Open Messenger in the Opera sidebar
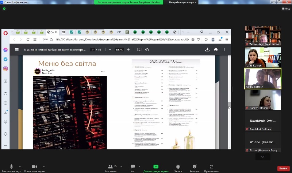292x173 pixels. coord(5,50)
